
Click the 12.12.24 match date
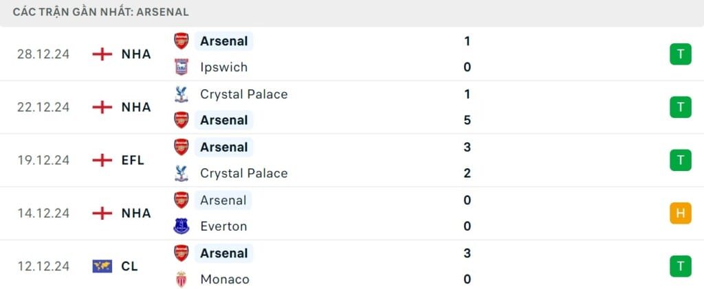point(43,266)
